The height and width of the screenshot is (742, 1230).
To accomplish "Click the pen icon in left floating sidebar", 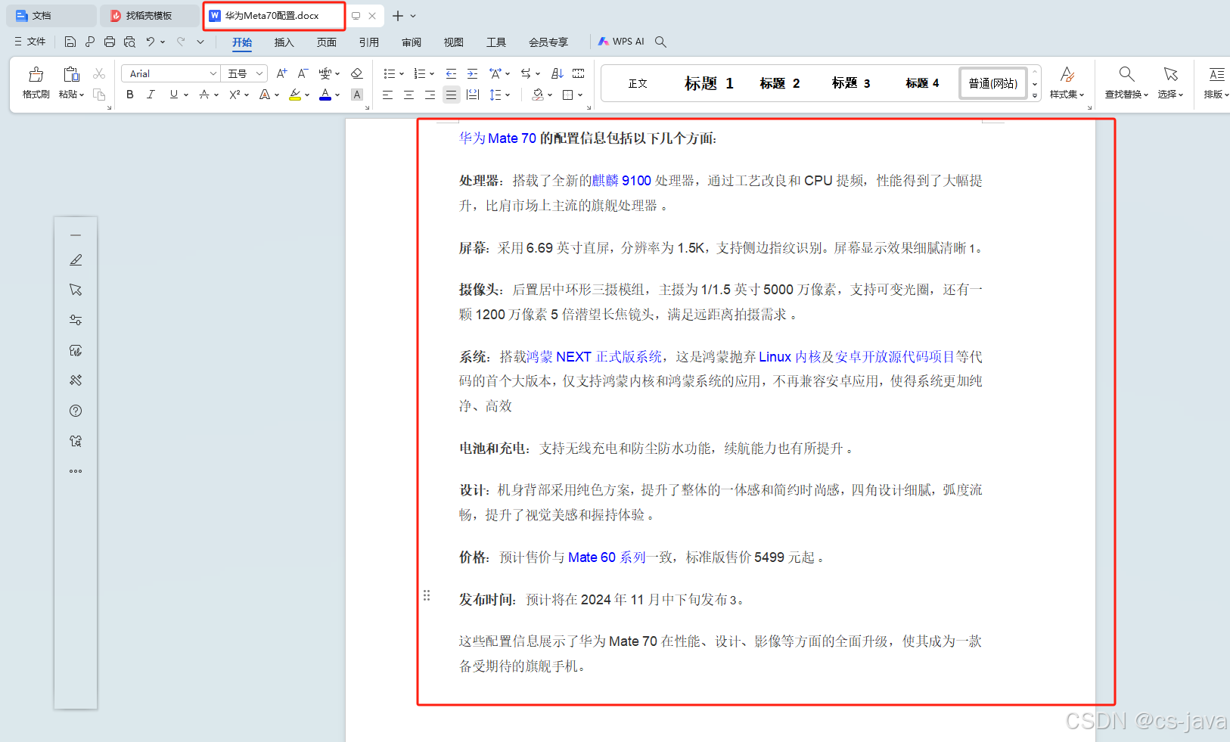I will pyautogui.click(x=76, y=259).
